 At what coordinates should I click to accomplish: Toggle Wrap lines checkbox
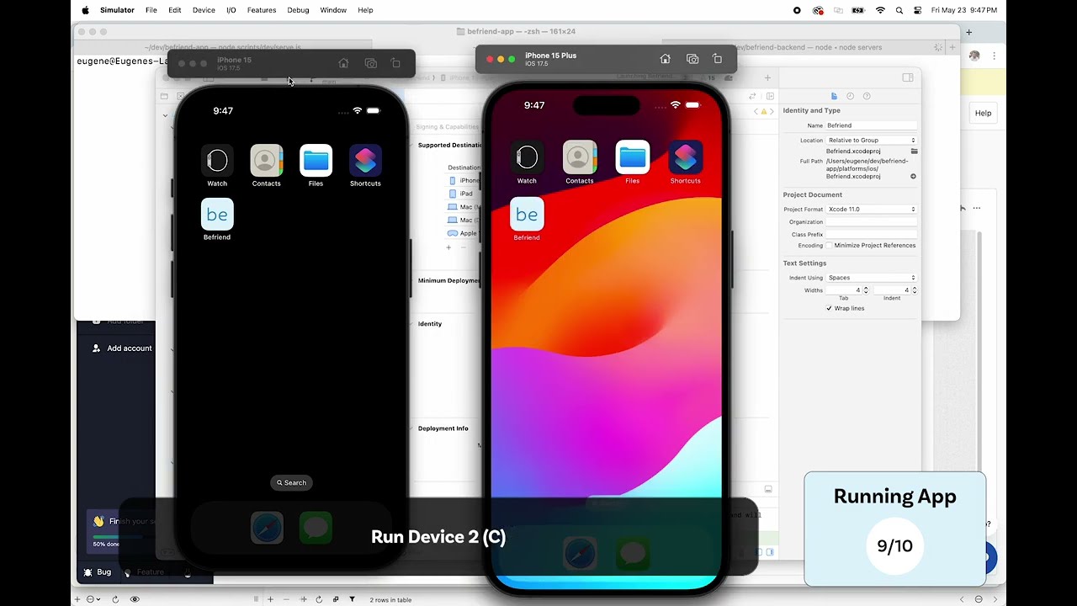[829, 308]
